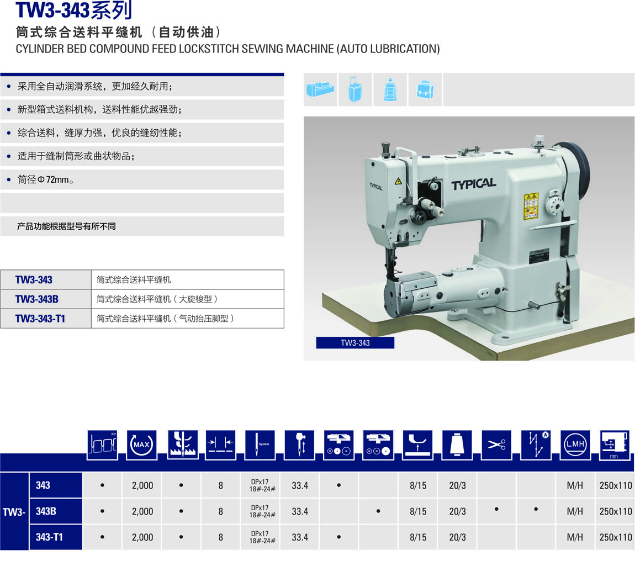Click the 343-T1 row header in spec table
Viewport: 635px width, 577px height.
56,537
